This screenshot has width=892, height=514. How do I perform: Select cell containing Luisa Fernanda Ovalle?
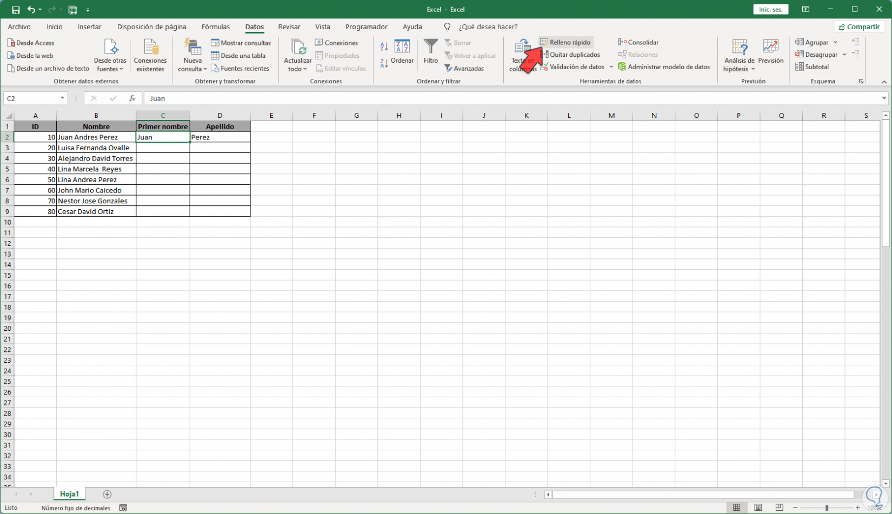point(96,148)
